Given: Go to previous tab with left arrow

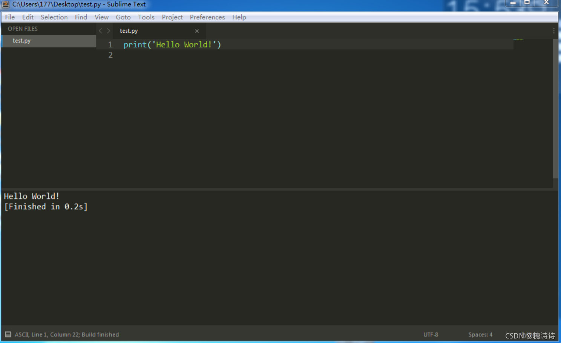Looking at the screenshot, I should pyautogui.click(x=100, y=31).
